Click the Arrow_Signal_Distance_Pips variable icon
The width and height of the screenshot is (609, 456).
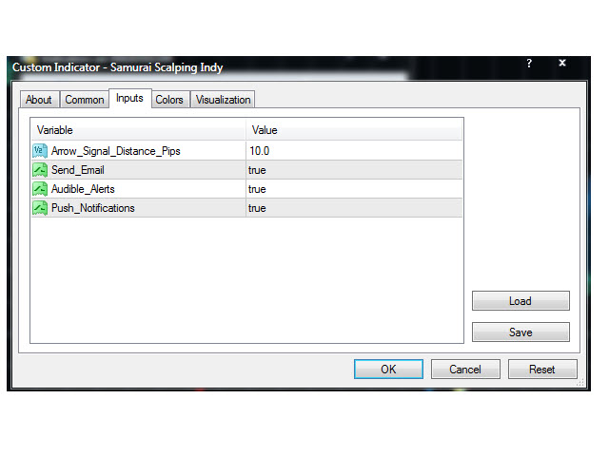pyautogui.click(x=40, y=151)
